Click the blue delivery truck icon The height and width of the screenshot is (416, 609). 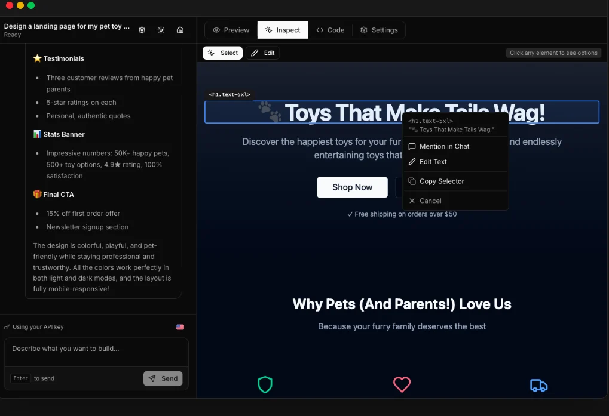538,386
